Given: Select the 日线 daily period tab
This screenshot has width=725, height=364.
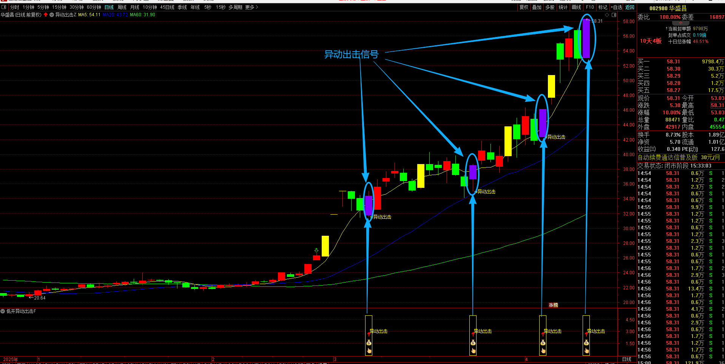Looking at the screenshot, I should 109,7.
